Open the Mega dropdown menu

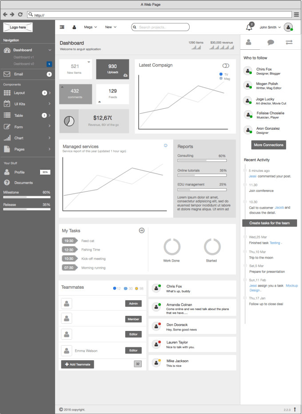pyautogui.click(x=90, y=27)
